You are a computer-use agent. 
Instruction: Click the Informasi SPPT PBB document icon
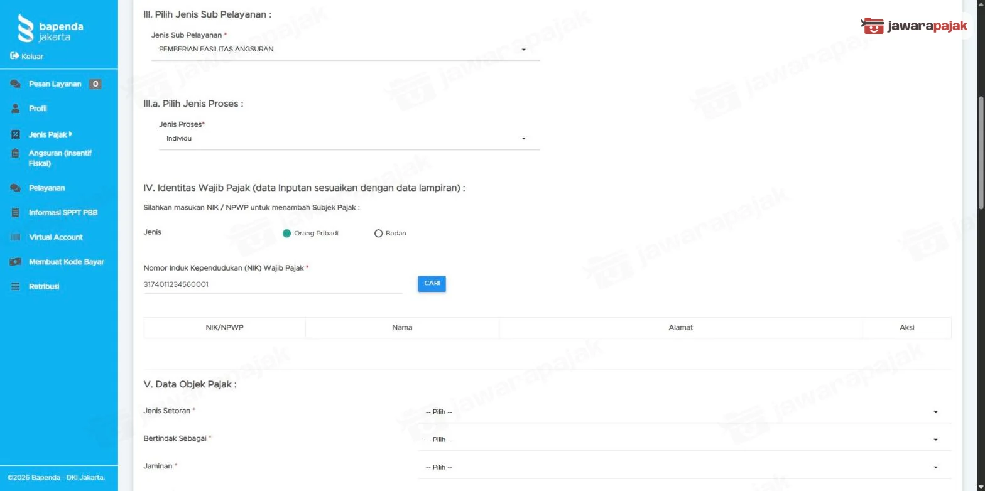(x=16, y=212)
